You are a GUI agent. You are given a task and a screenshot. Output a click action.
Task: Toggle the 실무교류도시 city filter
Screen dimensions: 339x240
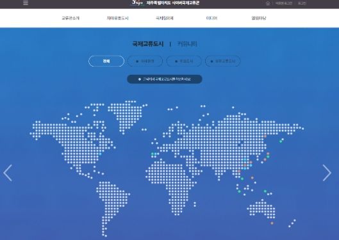point(222,61)
